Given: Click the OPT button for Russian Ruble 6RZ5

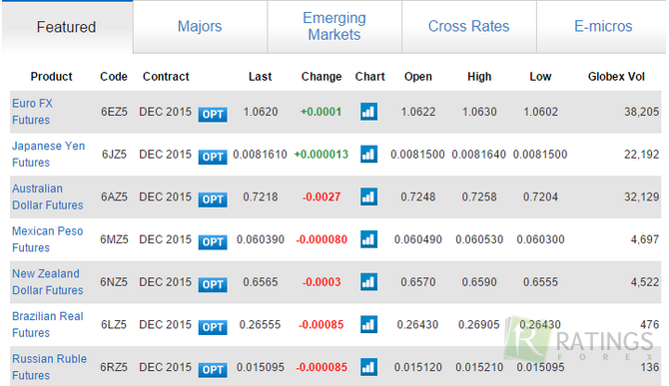Looking at the screenshot, I should click(213, 370).
